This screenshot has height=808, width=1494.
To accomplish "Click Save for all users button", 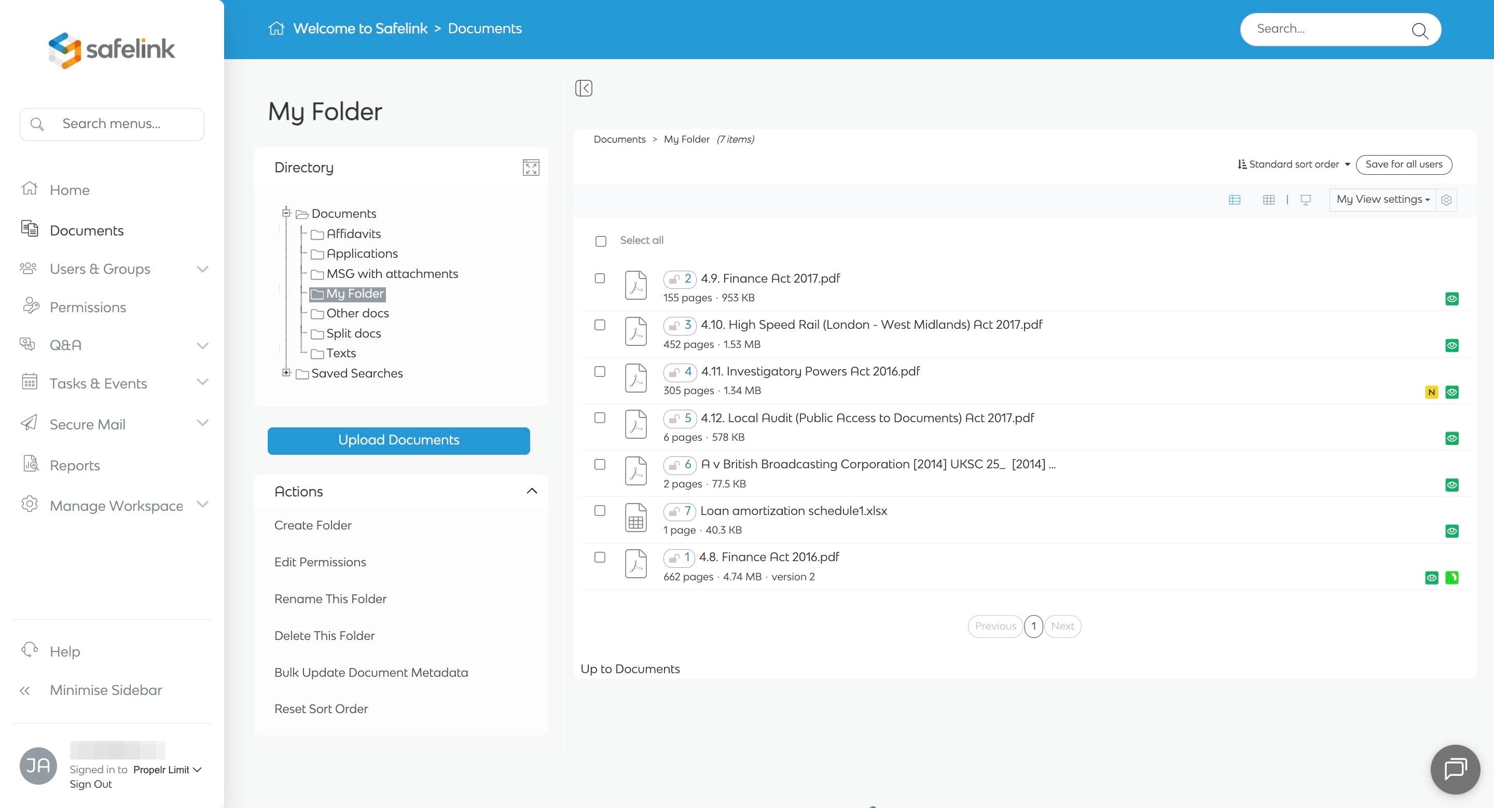I will pos(1404,164).
